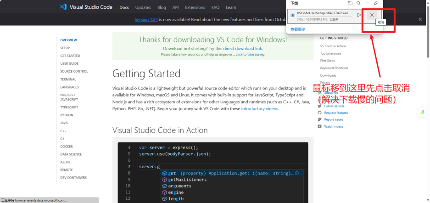Open the FAQ page
The width and height of the screenshot is (430, 203).
pyautogui.click(x=216, y=7)
